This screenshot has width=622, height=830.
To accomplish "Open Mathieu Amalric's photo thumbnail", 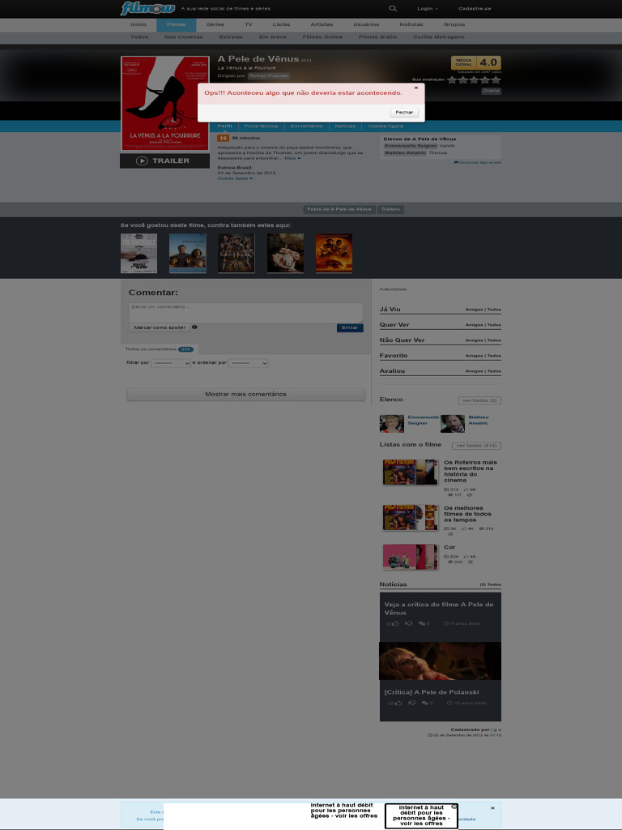I will tap(452, 423).
